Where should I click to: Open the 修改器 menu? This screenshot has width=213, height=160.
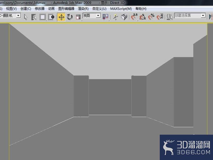pyautogui.click(x=40, y=9)
